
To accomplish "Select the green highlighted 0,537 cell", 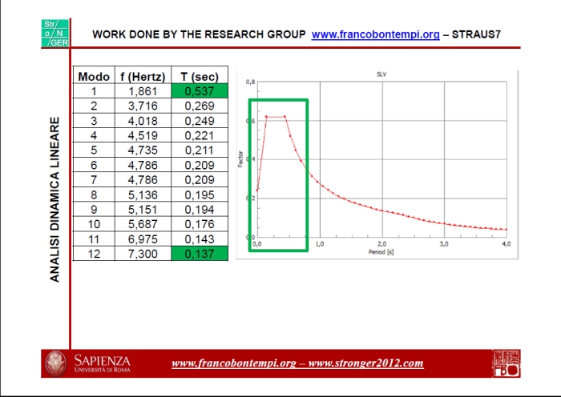I will click(x=200, y=91).
